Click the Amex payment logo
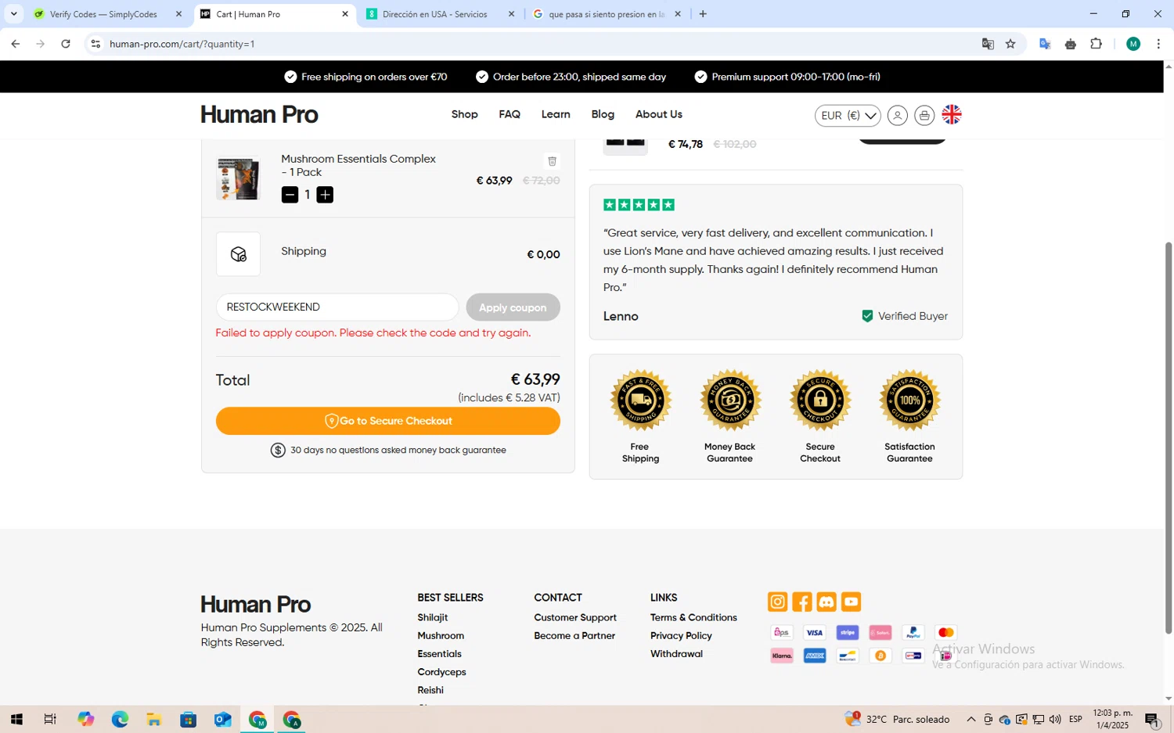1174x733 pixels. point(815,656)
